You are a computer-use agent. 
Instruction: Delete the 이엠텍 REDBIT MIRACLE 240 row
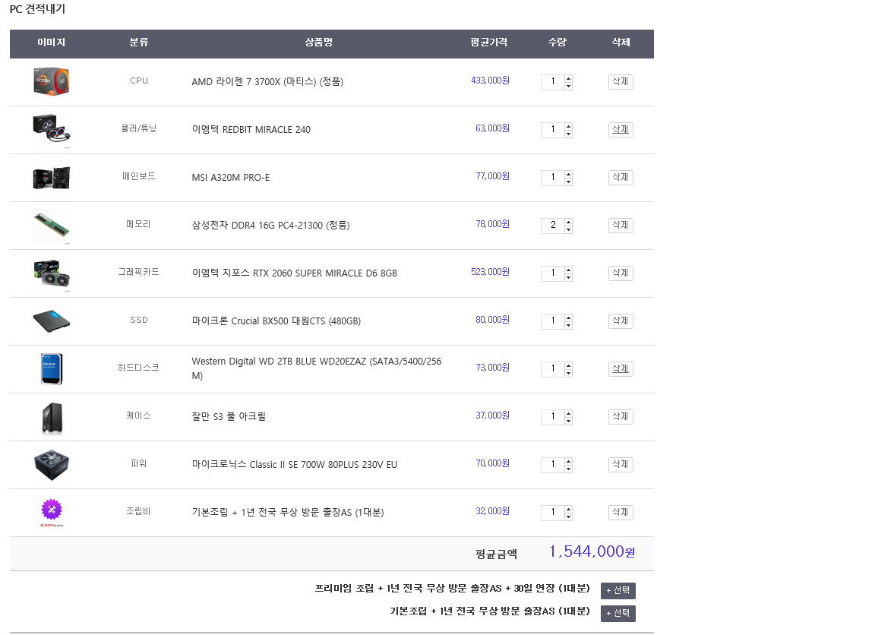point(621,129)
